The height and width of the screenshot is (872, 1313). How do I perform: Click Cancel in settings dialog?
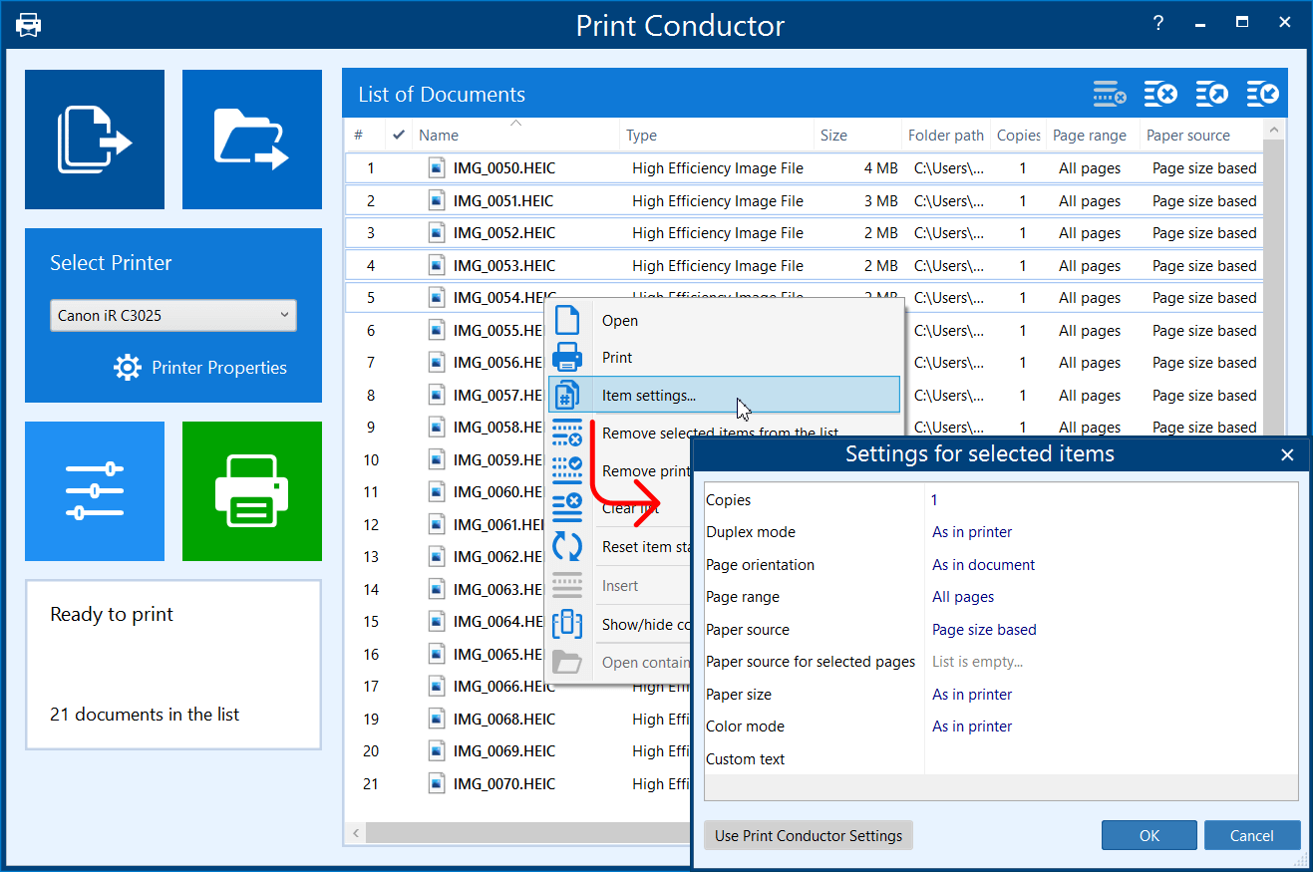(x=1252, y=835)
